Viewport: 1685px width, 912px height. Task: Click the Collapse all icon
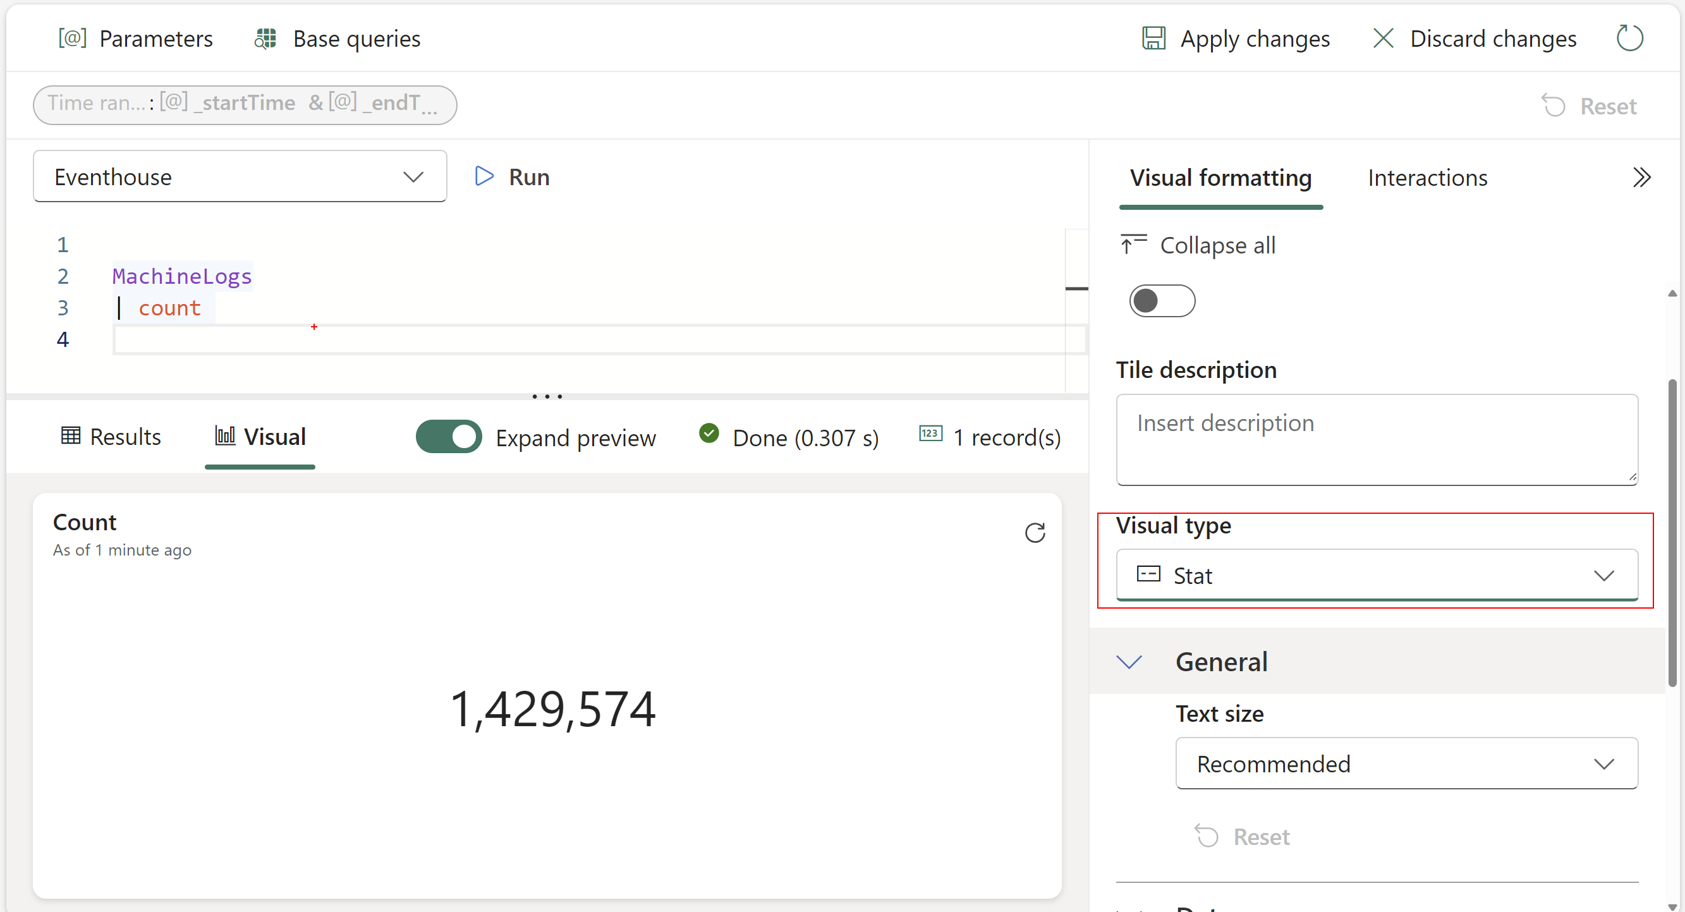1133,245
